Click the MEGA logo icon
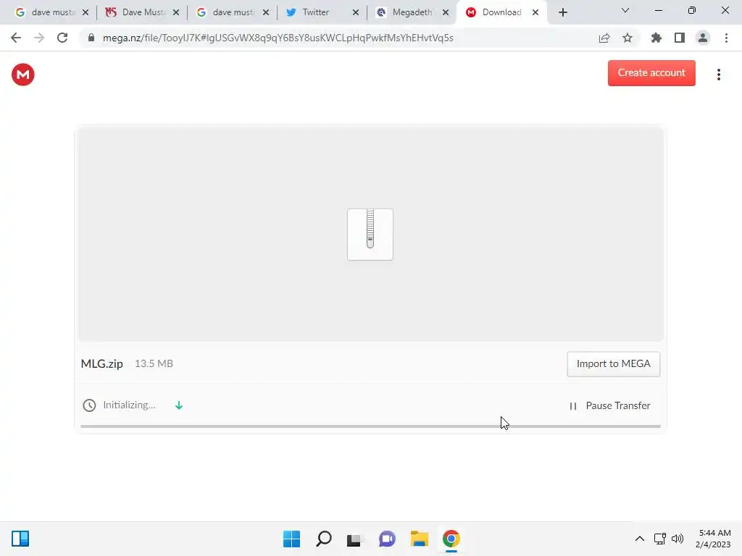 pyautogui.click(x=22, y=75)
